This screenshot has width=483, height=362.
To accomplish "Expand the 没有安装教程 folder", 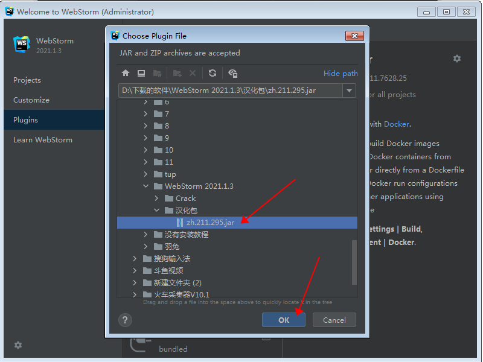I will tap(146, 235).
